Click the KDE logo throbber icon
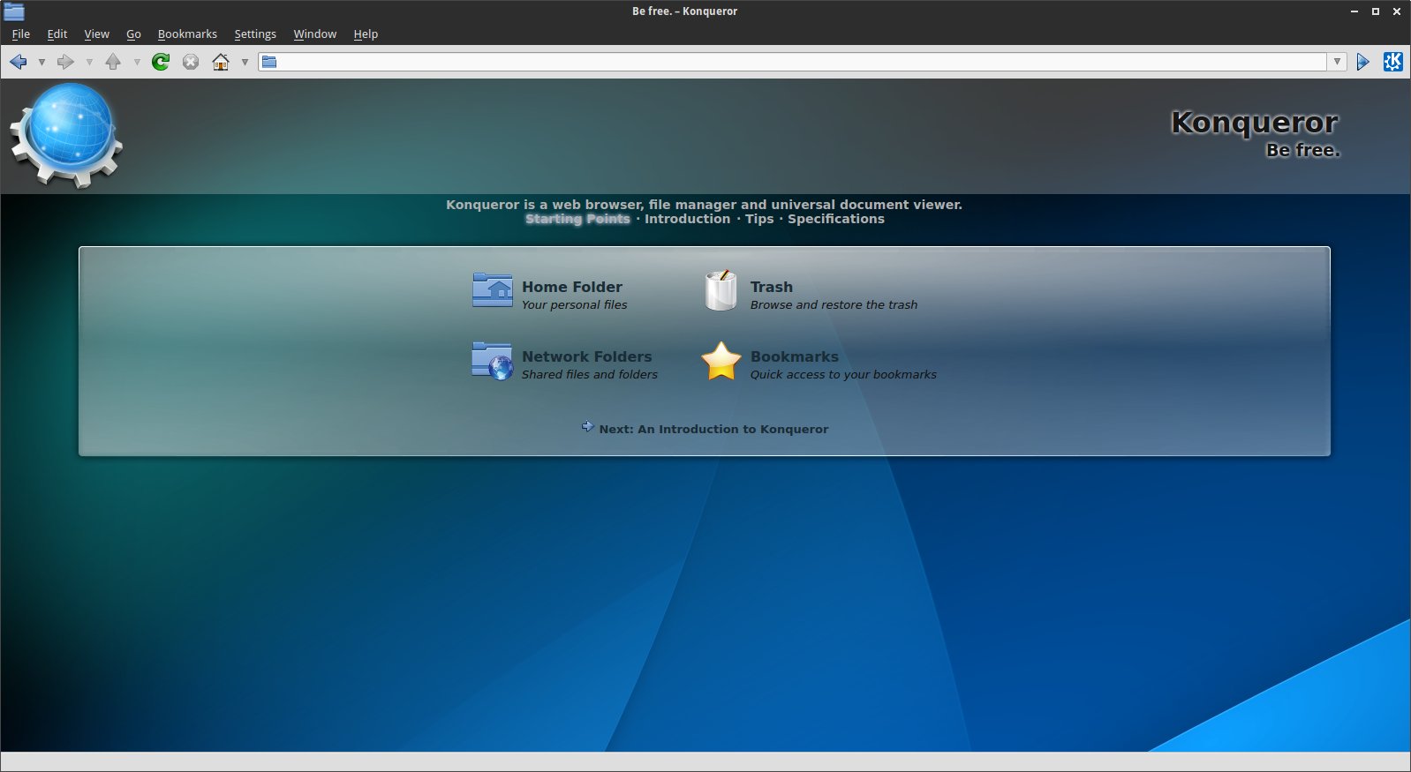This screenshot has height=772, width=1411. click(x=1393, y=62)
